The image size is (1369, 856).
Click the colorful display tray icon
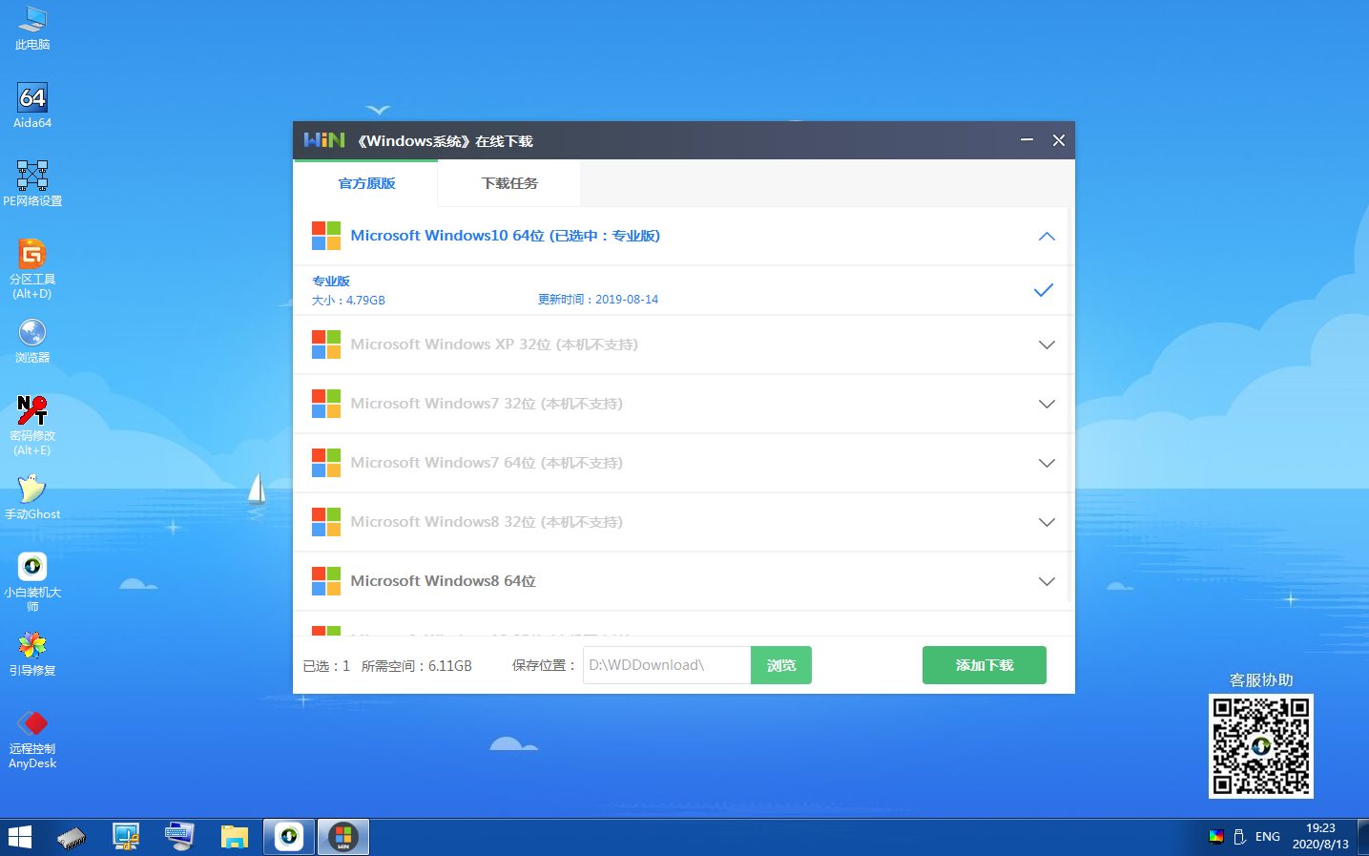tap(1216, 837)
